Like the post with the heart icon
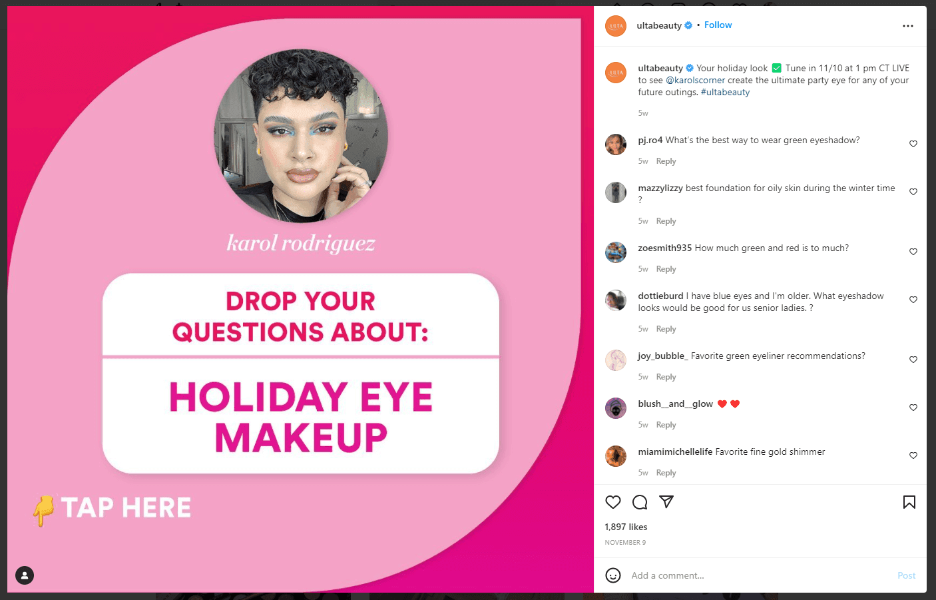This screenshot has width=936, height=600. [613, 502]
